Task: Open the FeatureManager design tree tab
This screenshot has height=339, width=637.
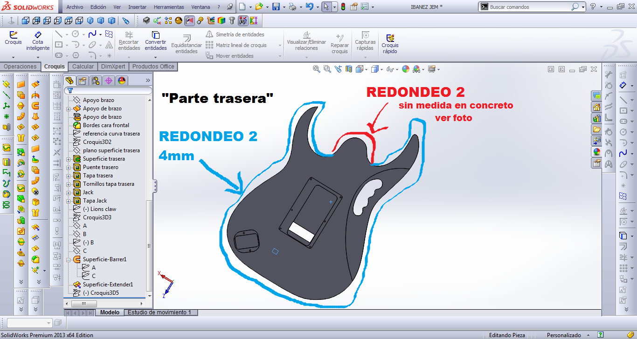Action: 69,80
